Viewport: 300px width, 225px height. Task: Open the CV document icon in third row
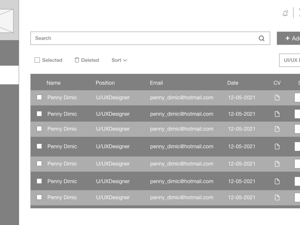277,129
